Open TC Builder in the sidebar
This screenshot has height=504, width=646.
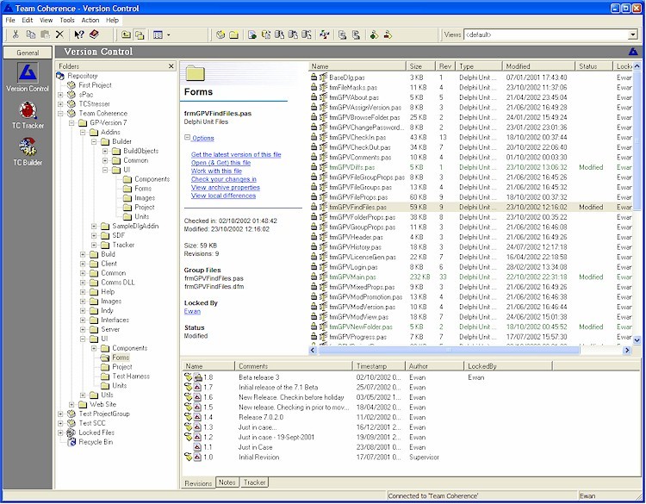pos(28,147)
